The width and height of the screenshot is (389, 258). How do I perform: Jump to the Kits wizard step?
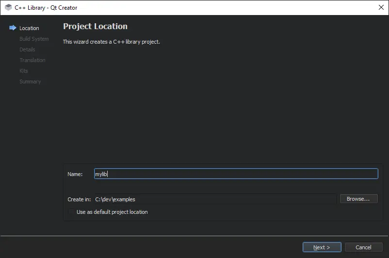[x=24, y=71]
